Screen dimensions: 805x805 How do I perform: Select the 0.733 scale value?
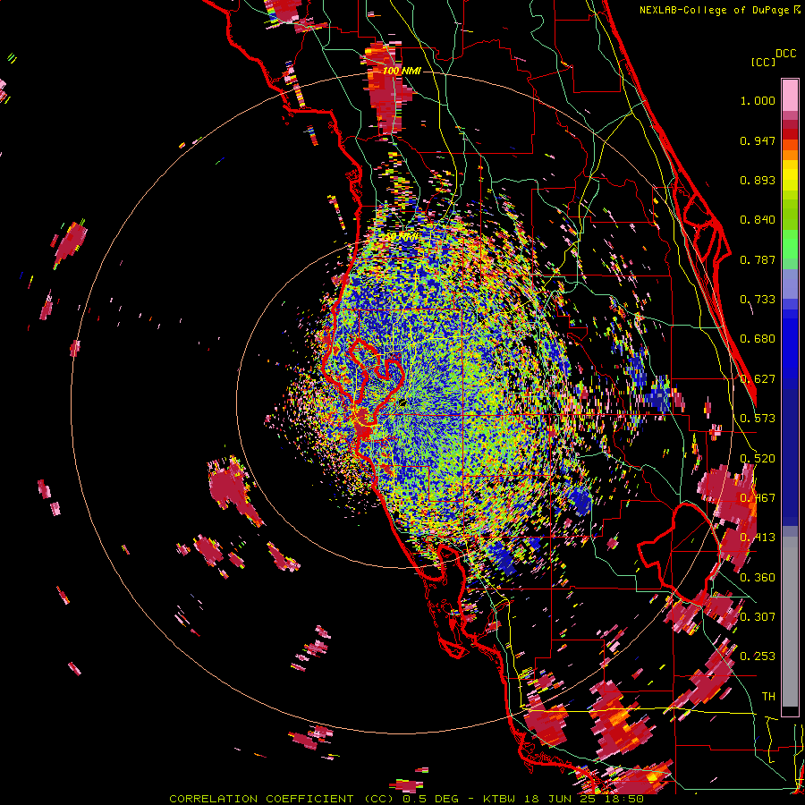point(758,300)
